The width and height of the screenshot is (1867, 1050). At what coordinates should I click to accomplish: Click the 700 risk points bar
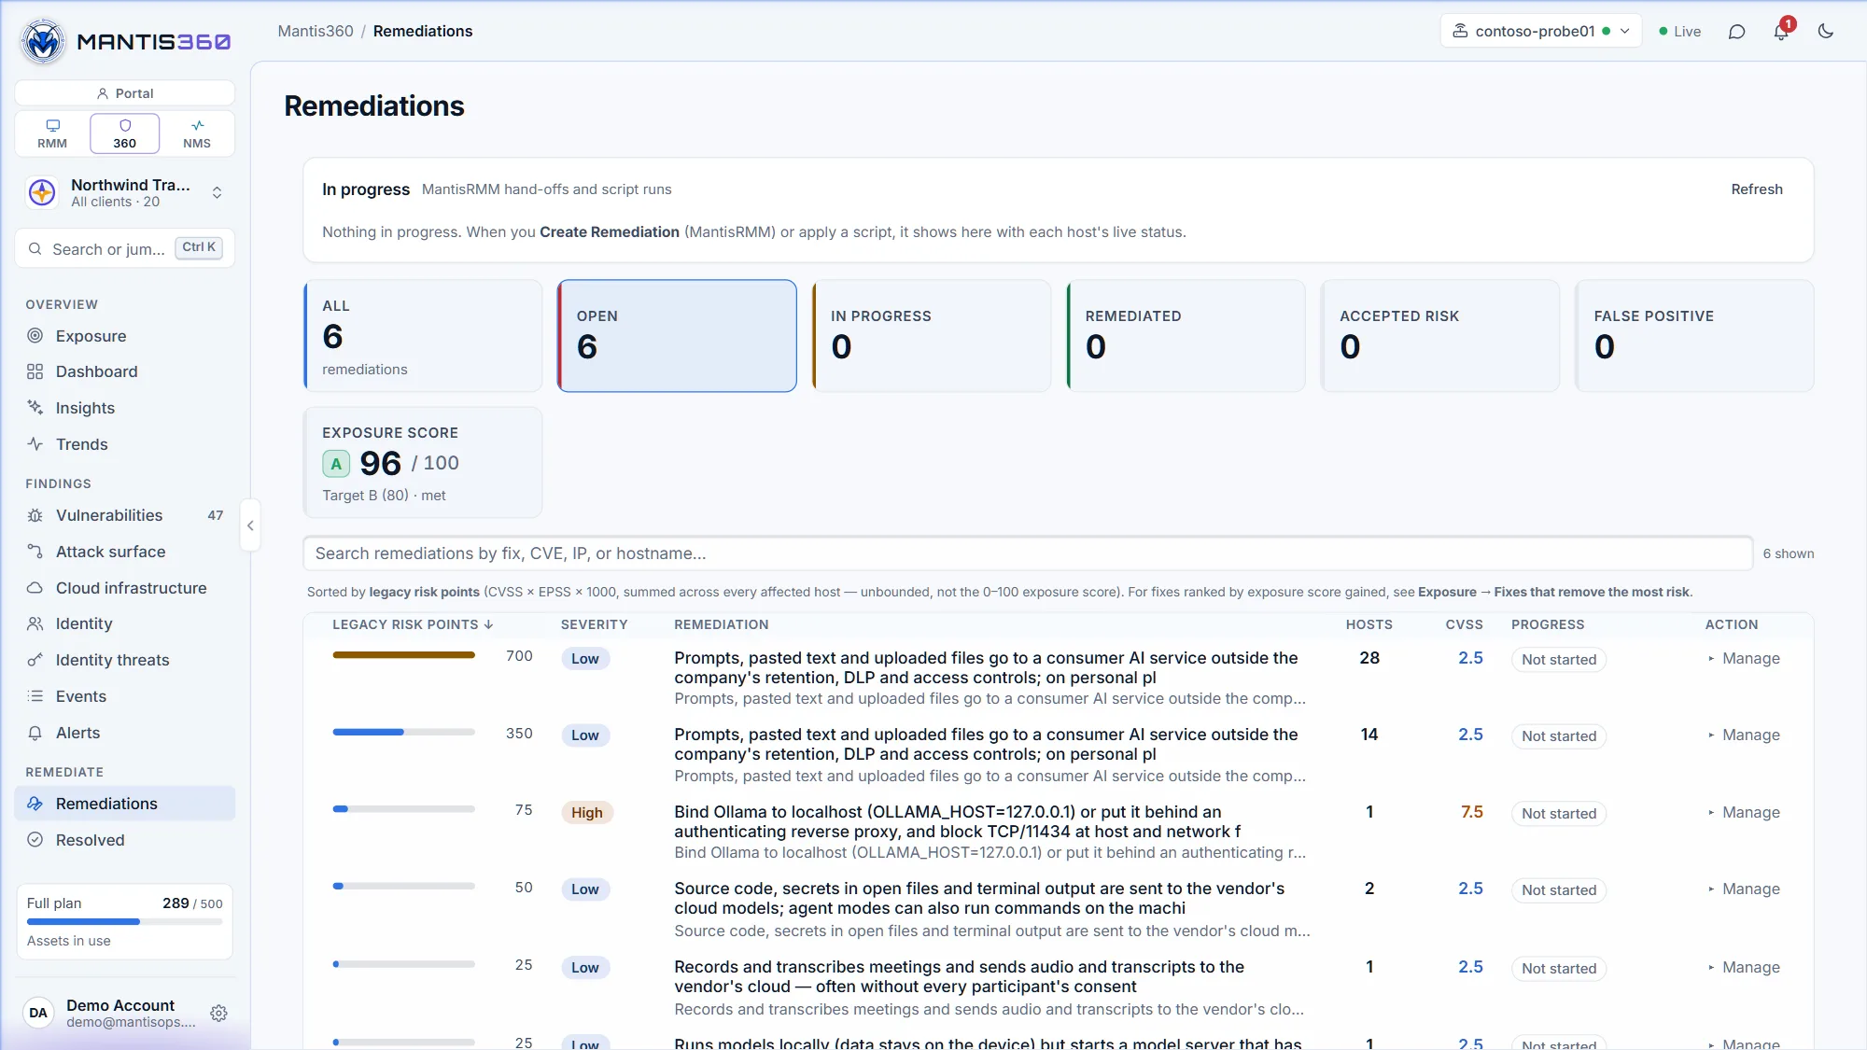[x=403, y=655]
